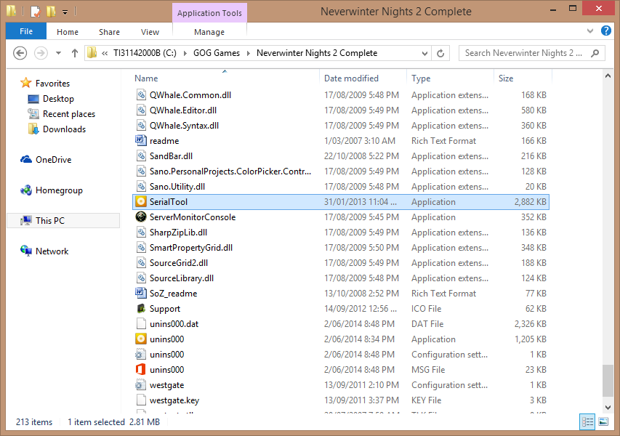Viewport: 620px width, 436px height.
Task: Click the vertical scrollbar thumb
Action: coord(608,381)
